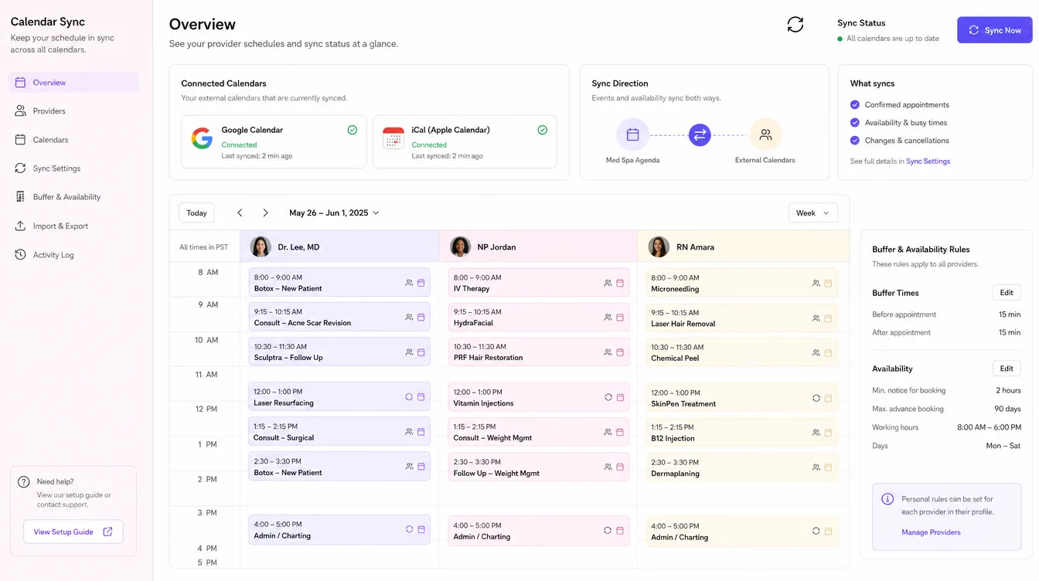Click View Setup Guide button
This screenshot has height=581, width=1039.
pos(73,532)
